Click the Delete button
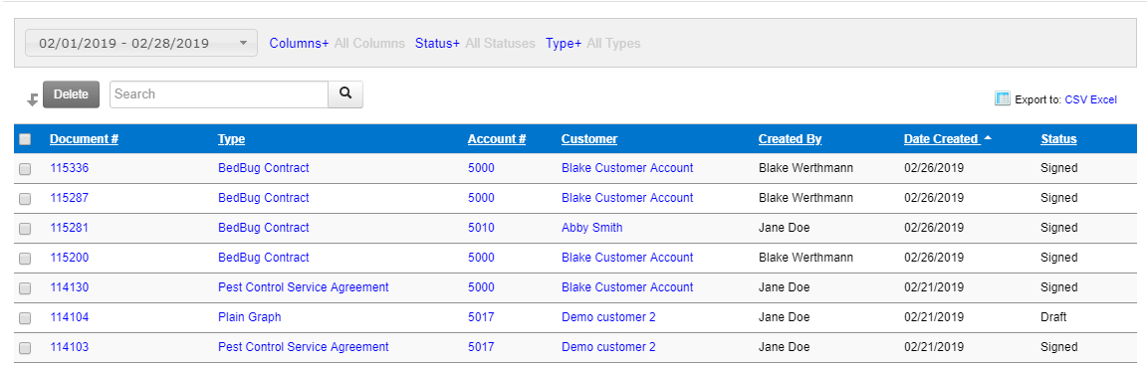 [71, 94]
